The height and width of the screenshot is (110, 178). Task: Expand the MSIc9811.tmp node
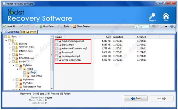[x=10, y=58]
